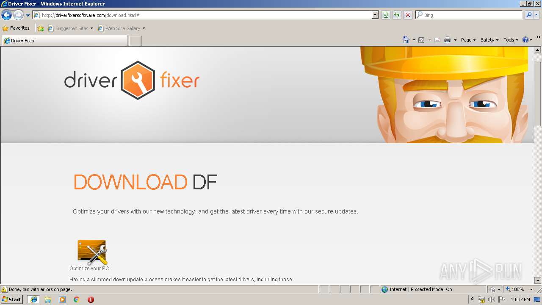Screen dimensions: 542x305
Task: Click the DOWNLOAD DF heading
Action: [145, 182]
